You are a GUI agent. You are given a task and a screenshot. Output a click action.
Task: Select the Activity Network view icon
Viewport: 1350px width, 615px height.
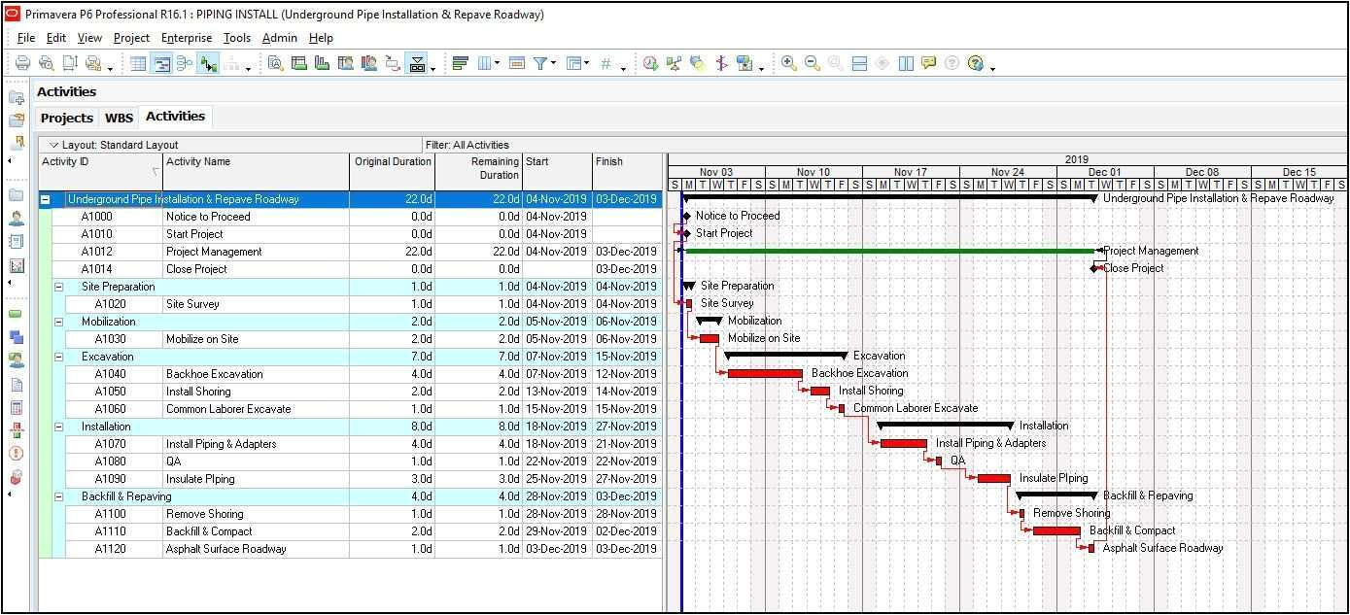(187, 63)
